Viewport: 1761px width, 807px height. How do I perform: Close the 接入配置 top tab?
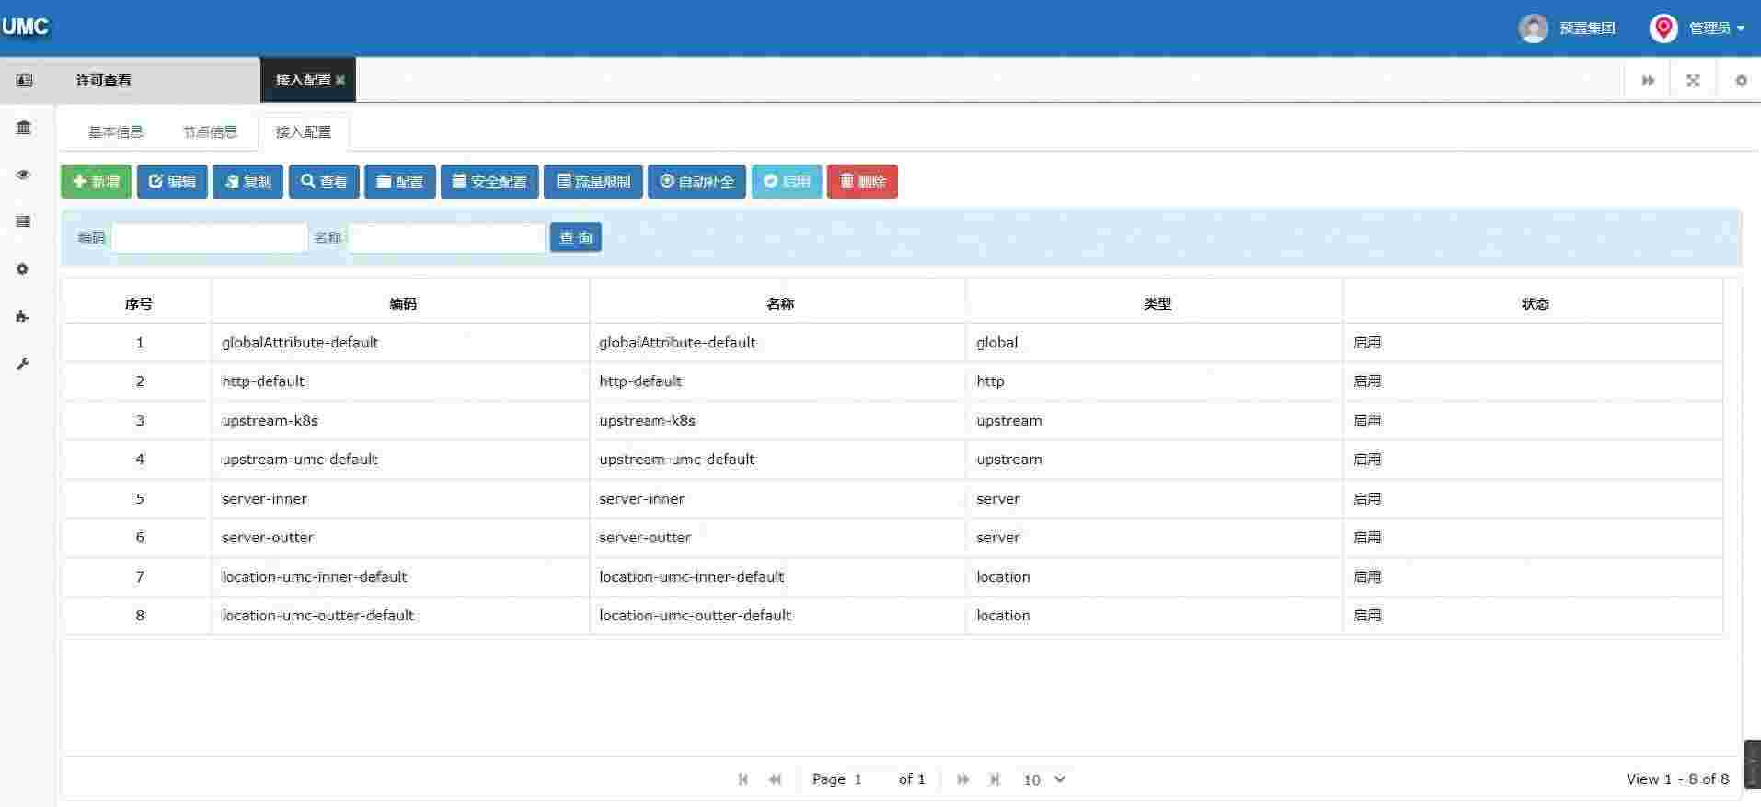pyautogui.click(x=340, y=80)
